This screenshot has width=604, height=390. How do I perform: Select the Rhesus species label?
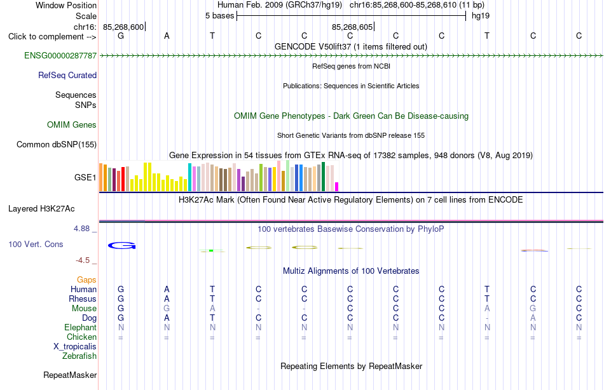click(83, 299)
